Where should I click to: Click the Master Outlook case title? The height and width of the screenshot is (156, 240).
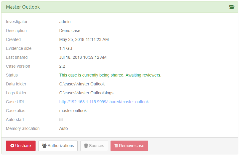23,7
